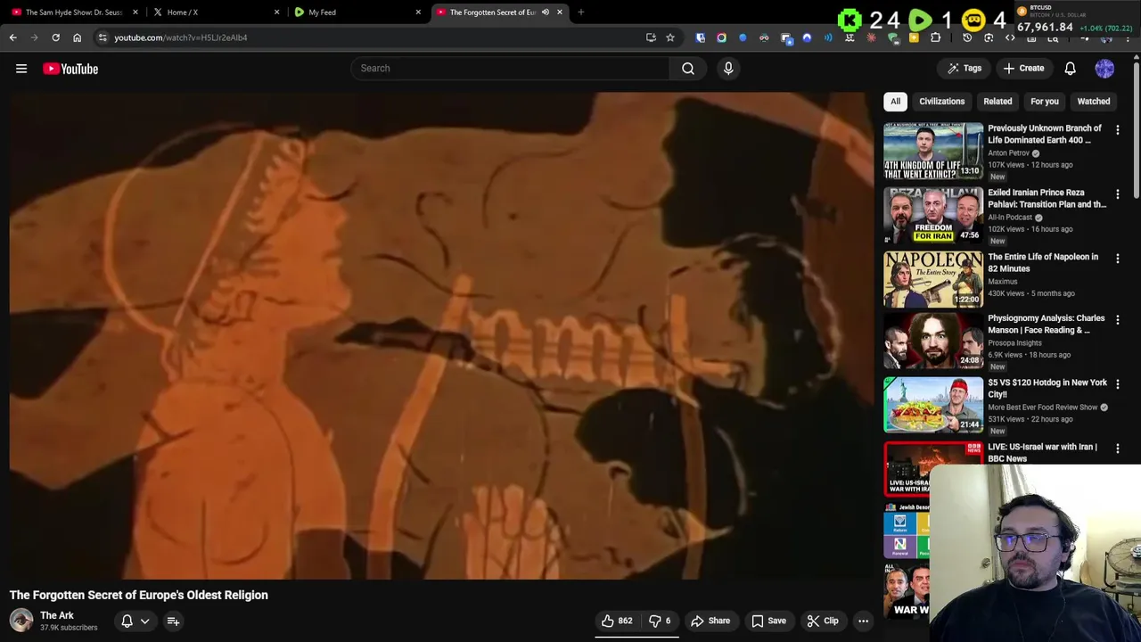This screenshot has height=642, width=1141.
Task: Open options menu for Napoleon video
Action: pos(1118,259)
